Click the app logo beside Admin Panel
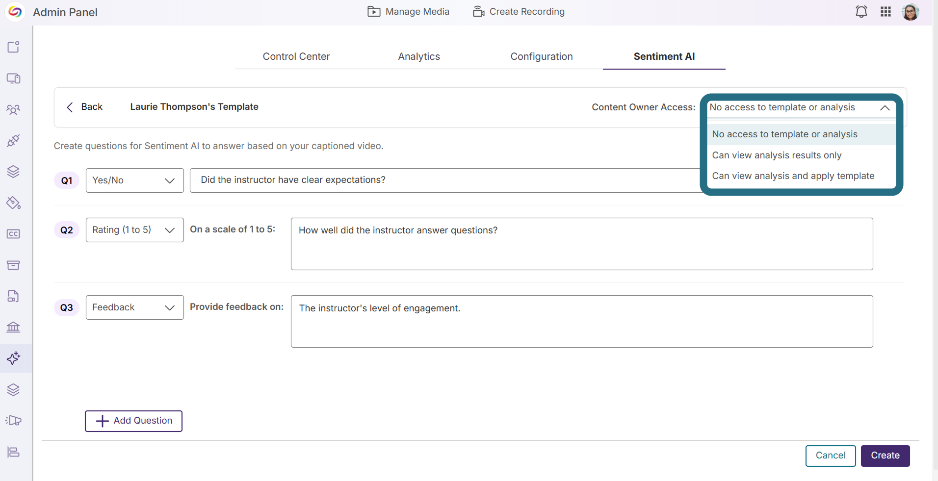The image size is (938, 481). (15, 12)
